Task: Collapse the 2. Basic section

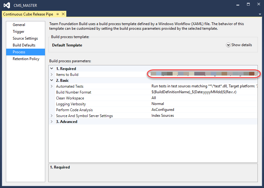Action: tap(52, 80)
